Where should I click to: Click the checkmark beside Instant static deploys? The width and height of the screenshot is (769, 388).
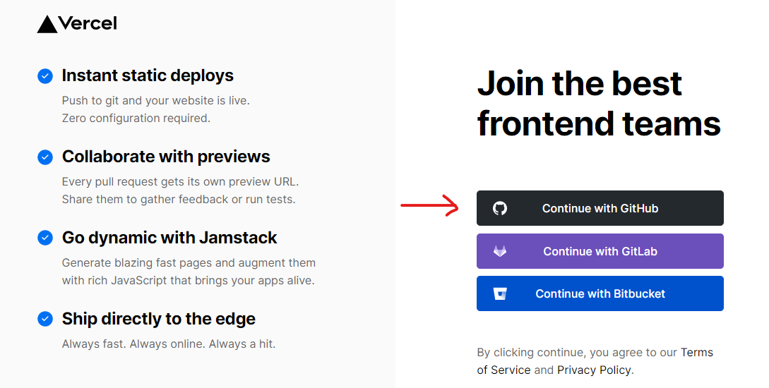pyautogui.click(x=45, y=76)
